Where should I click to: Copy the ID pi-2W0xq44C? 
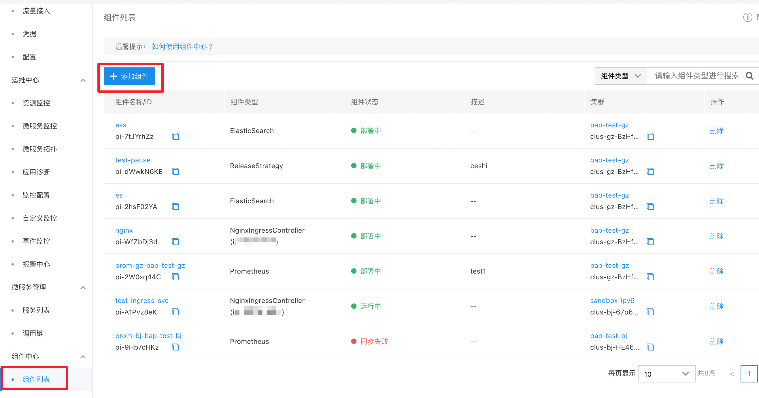[x=175, y=277]
